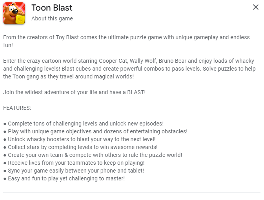
Task: Click the Receive lives from your teammates bullet
Action: pos(74,163)
